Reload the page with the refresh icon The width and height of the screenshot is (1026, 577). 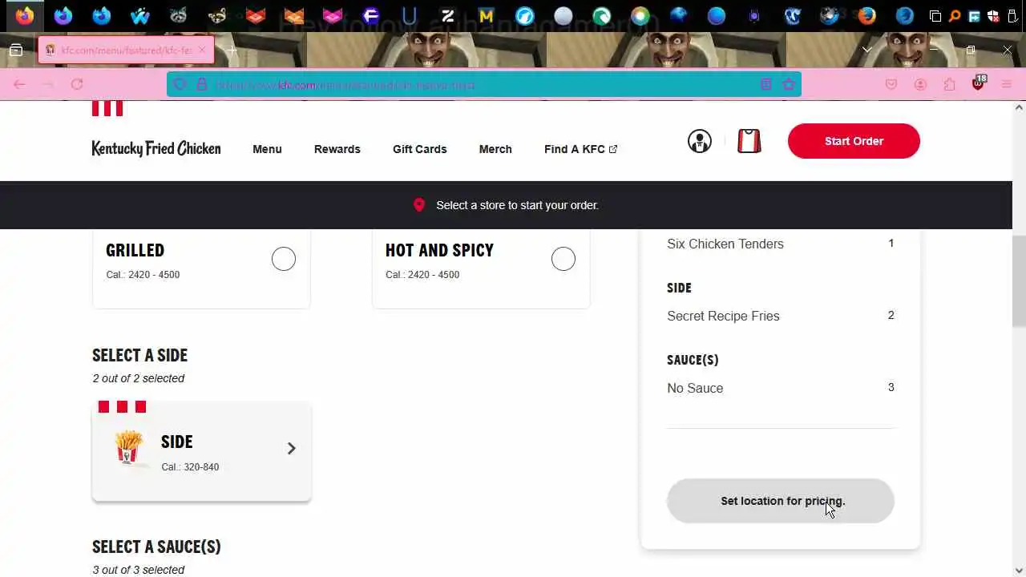point(77,84)
